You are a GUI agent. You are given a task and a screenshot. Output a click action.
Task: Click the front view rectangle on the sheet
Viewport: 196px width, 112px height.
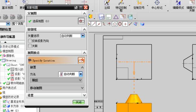point(134,62)
